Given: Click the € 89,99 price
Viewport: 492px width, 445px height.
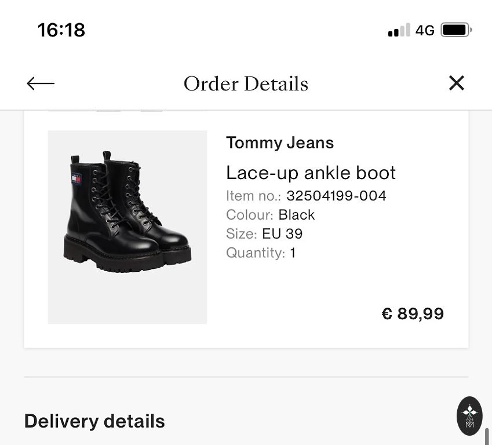Looking at the screenshot, I should pos(413,314).
